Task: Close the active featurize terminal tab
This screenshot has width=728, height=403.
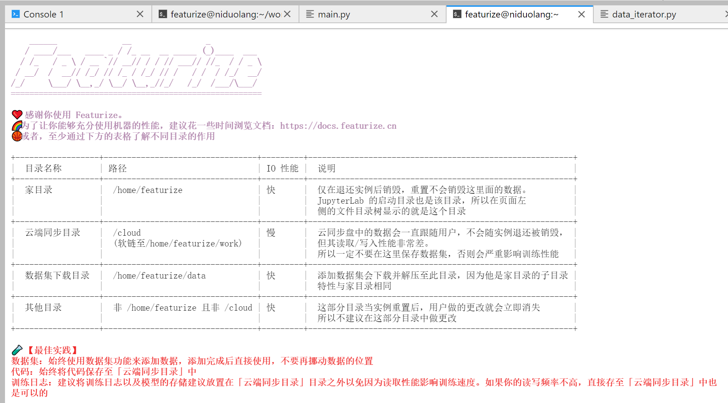Action: click(581, 14)
